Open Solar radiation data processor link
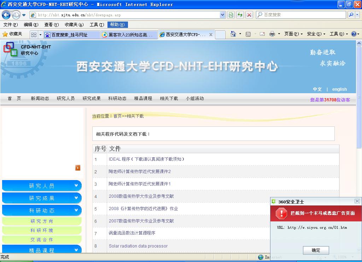The image size is (362, 262). click(138, 246)
